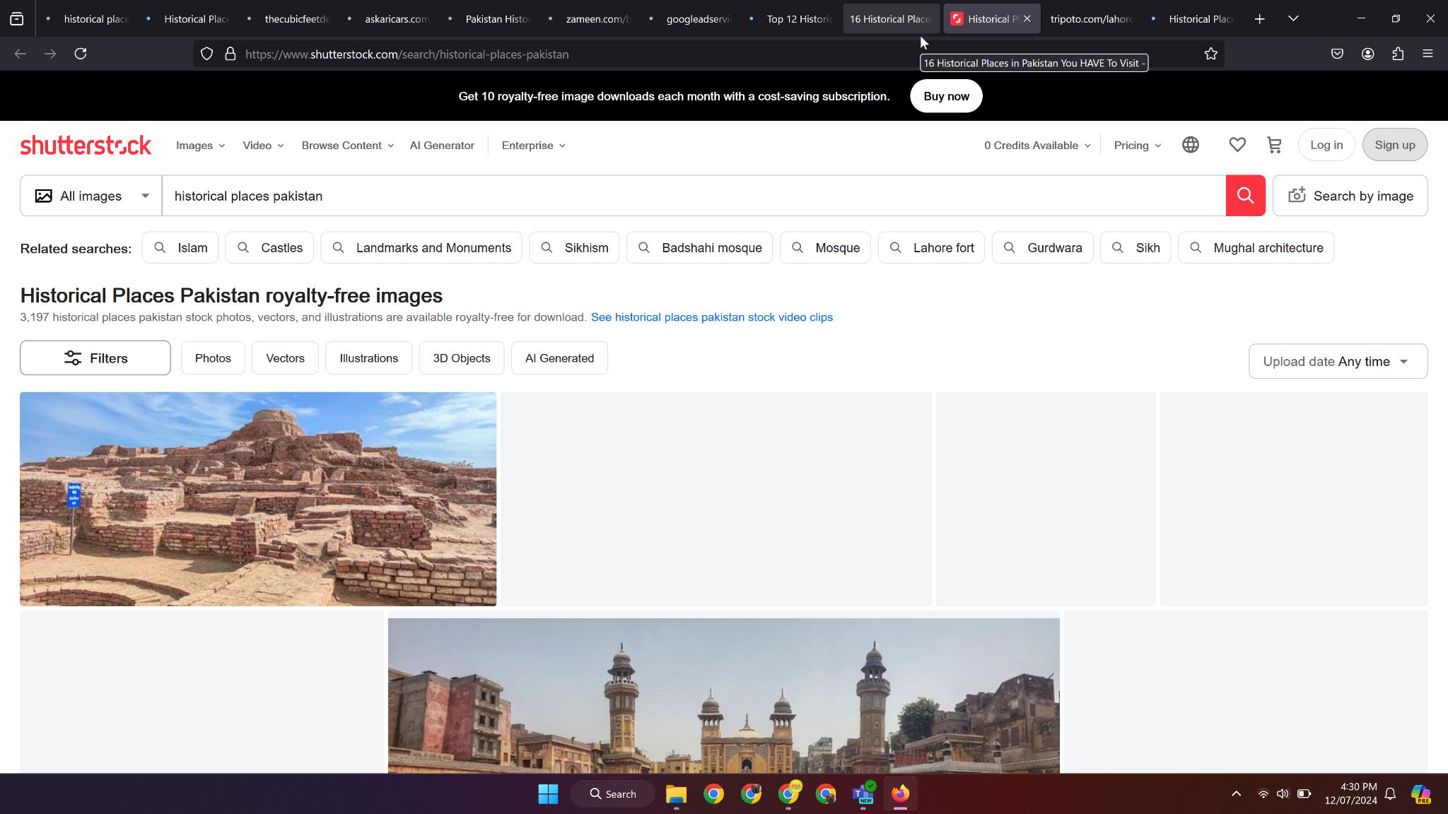Open stock video clips link

coord(712,317)
